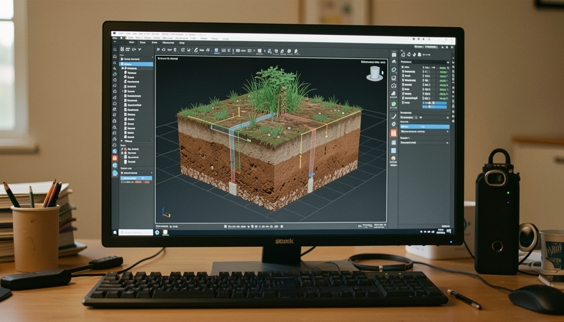This screenshot has width=564, height=322.
Task: Click the XYZ axis indicator in the viewport
Action: click(166, 214)
